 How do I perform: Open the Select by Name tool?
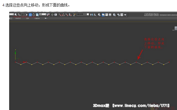19,15
